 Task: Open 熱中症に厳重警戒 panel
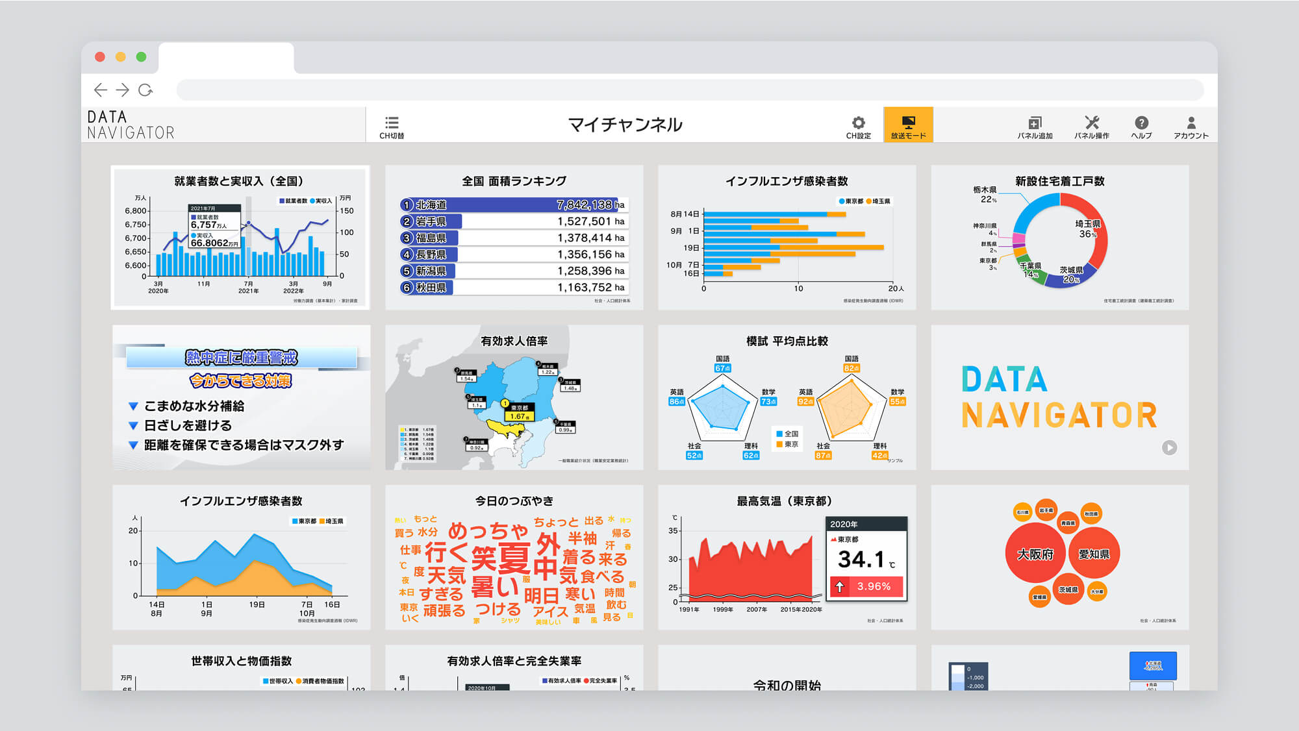point(241,397)
